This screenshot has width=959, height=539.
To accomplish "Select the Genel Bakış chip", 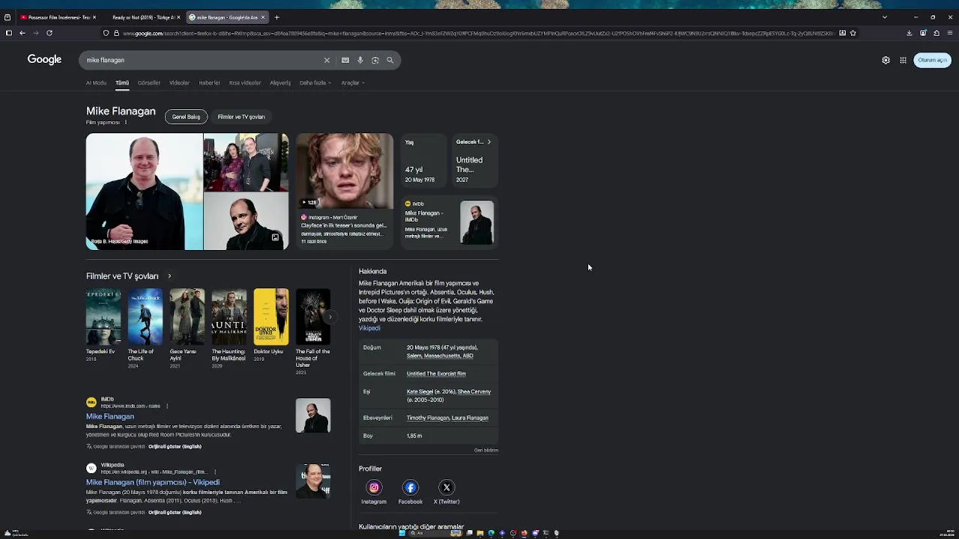I will (186, 117).
